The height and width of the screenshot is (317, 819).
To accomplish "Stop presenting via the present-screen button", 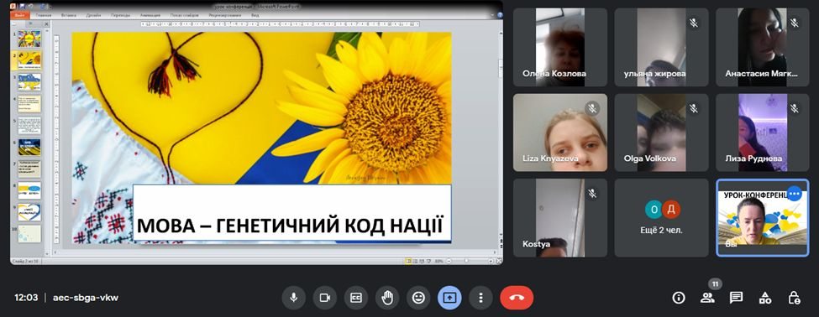I will pos(449,298).
